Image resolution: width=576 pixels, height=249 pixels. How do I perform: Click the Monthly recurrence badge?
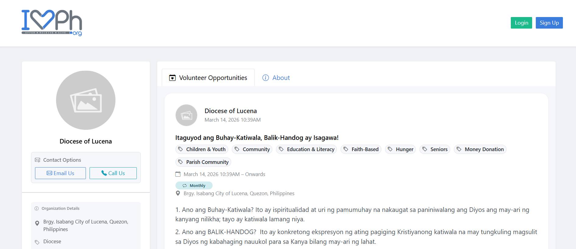tap(194, 185)
